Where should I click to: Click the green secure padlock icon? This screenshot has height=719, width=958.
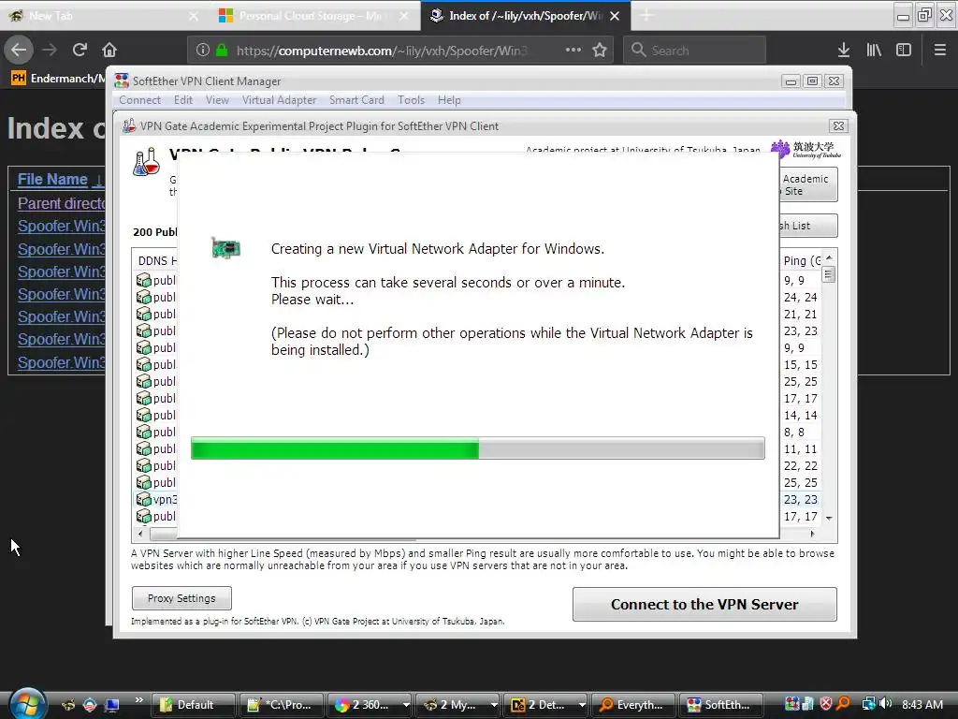point(222,51)
